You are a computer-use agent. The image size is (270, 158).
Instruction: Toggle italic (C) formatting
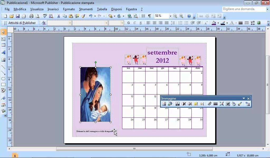pyautogui.click(x=134, y=23)
